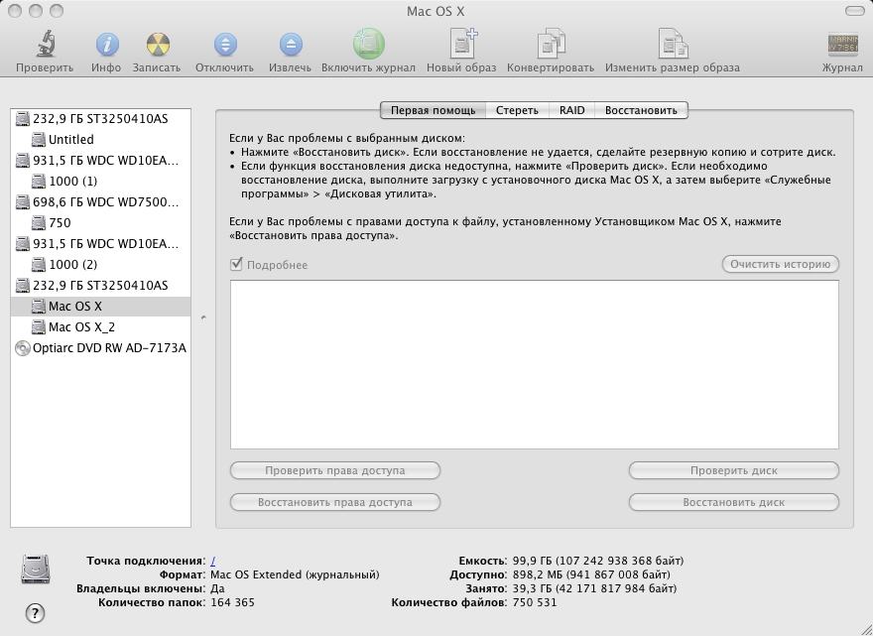This screenshot has height=636, width=873.
Task: Select the 750 volume
Action: click(100, 223)
